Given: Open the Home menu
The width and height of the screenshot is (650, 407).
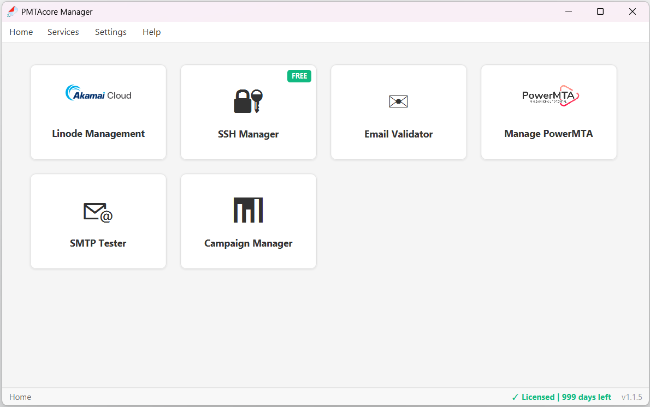Looking at the screenshot, I should coord(21,32).
